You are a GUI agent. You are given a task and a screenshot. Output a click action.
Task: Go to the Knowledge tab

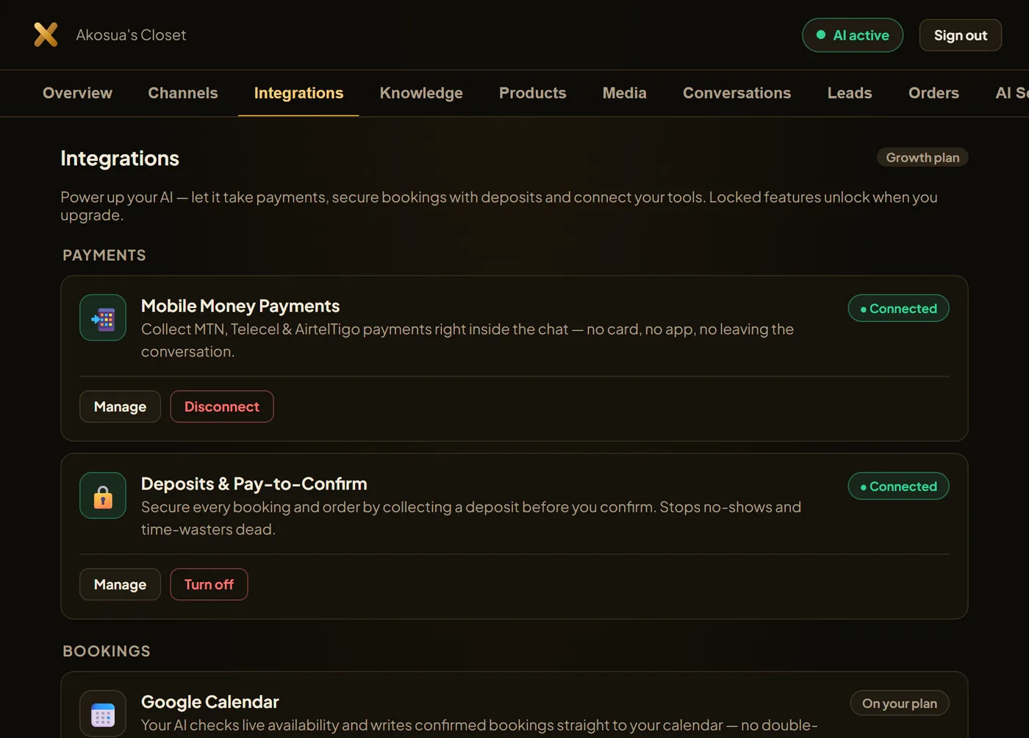[x=421, y=93]
